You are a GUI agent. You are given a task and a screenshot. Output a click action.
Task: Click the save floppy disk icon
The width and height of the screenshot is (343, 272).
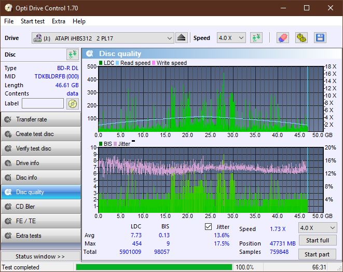tap(320, 38)
